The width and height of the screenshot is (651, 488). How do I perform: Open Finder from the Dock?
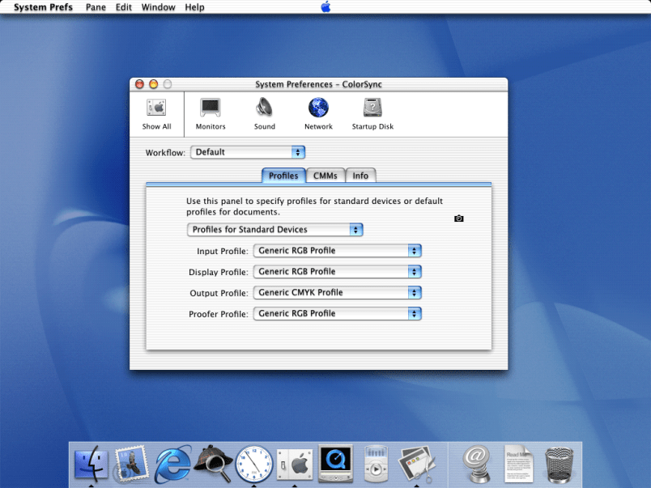(x=91, y=463)
